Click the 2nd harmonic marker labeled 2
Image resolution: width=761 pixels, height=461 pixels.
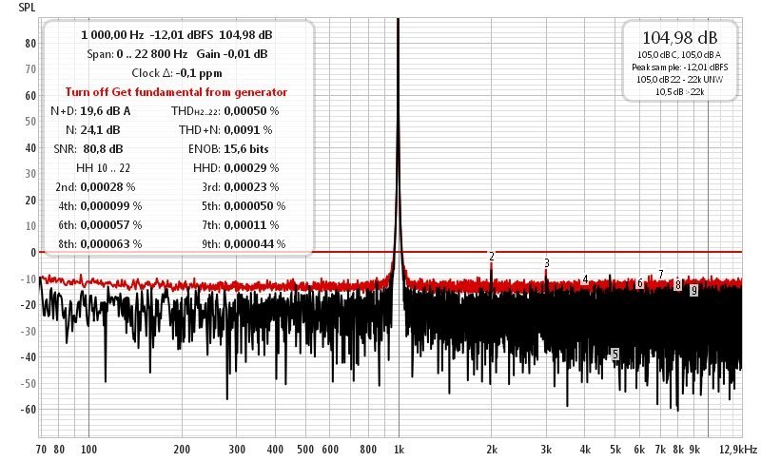[492, 257]
